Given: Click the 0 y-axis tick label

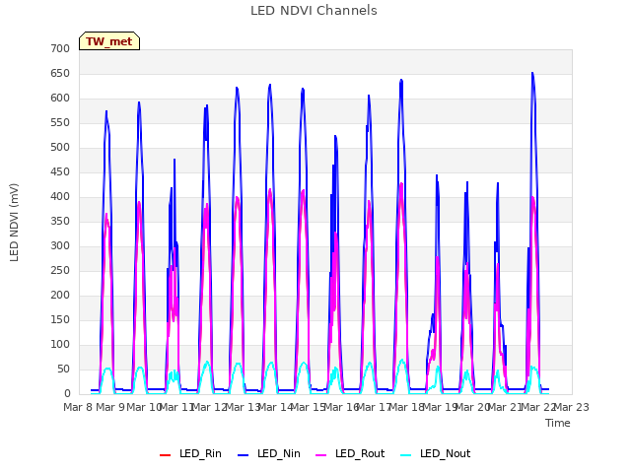Looking at the screenshot, I should (x=67, y=393).
